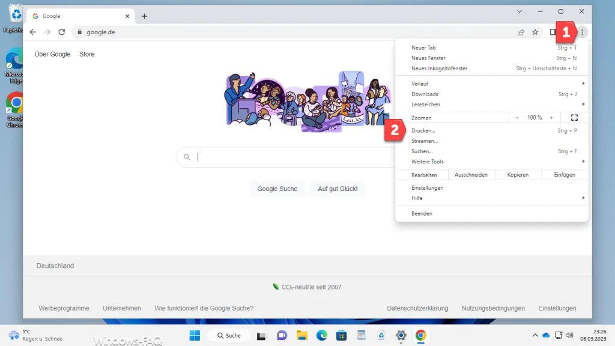615x346 pixels.
Task: Enter fullscreen via the zoom row icon
Action: 575,118
